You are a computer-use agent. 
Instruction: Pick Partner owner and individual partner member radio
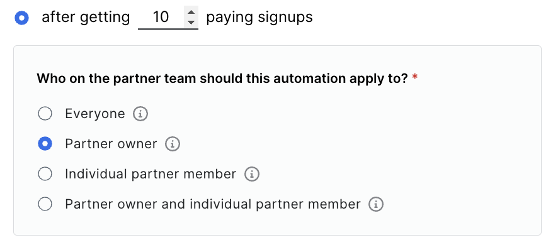(45, 204)
